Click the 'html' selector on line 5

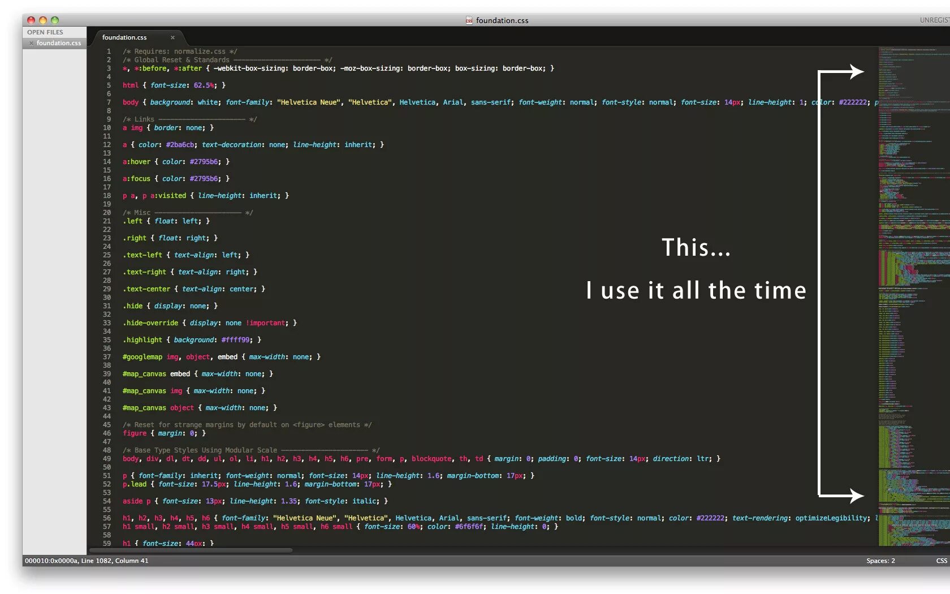coord(131,85)
